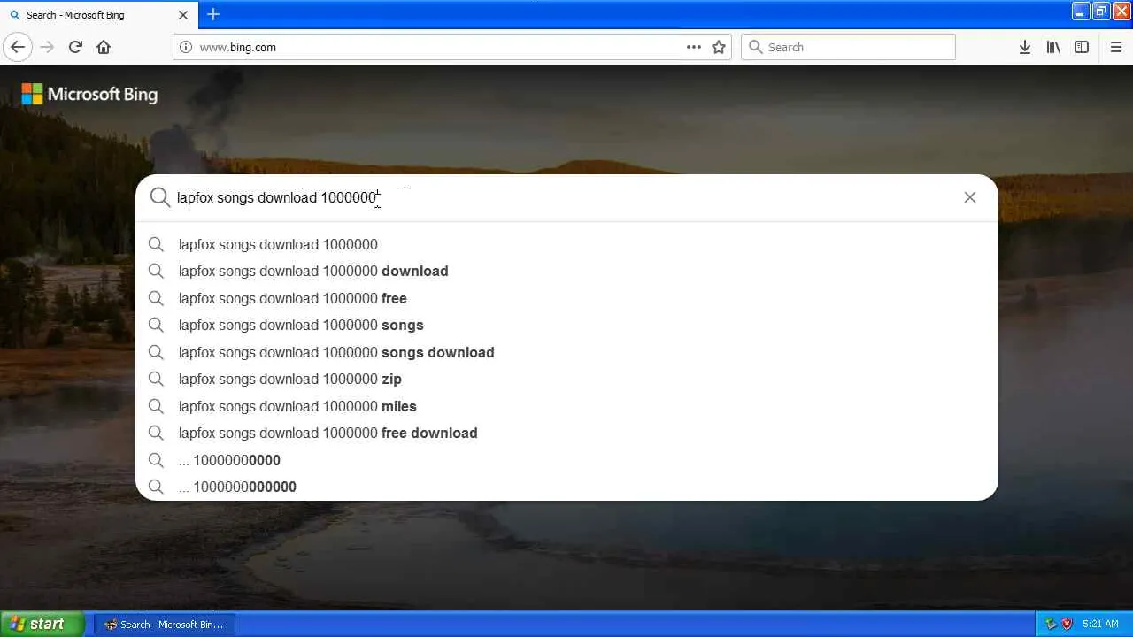The width and height of the screenshot is (1133, 637).
Task: Clear the Bing search query
Action: (970, 197)
